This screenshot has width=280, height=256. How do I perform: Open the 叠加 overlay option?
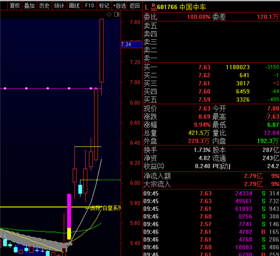click(30, 6)
